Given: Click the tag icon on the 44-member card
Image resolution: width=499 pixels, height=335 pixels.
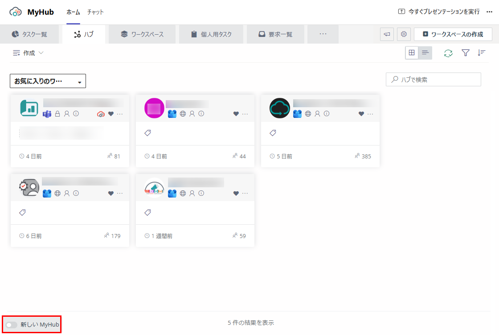Looking at the screenshot, I should 147,133.
